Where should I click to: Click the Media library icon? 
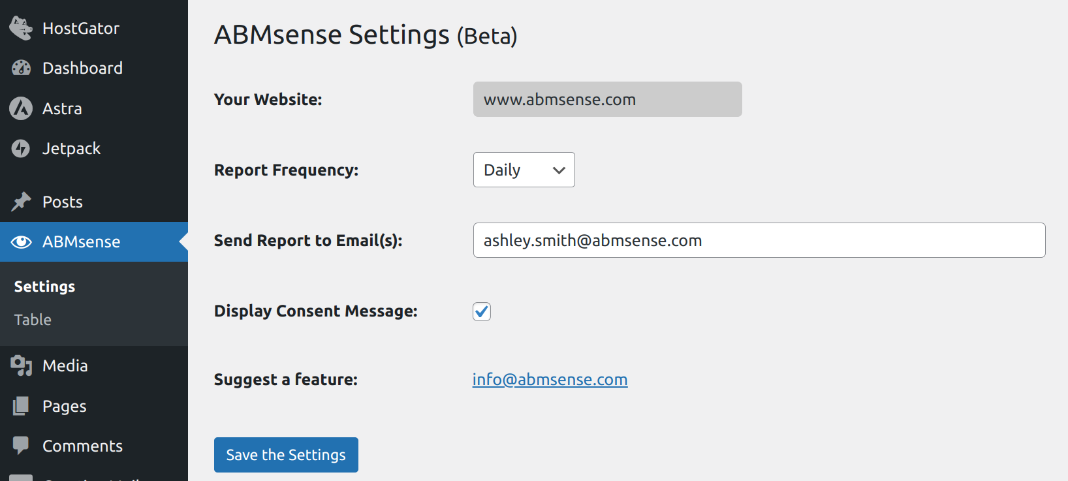[x=21, y=365]
